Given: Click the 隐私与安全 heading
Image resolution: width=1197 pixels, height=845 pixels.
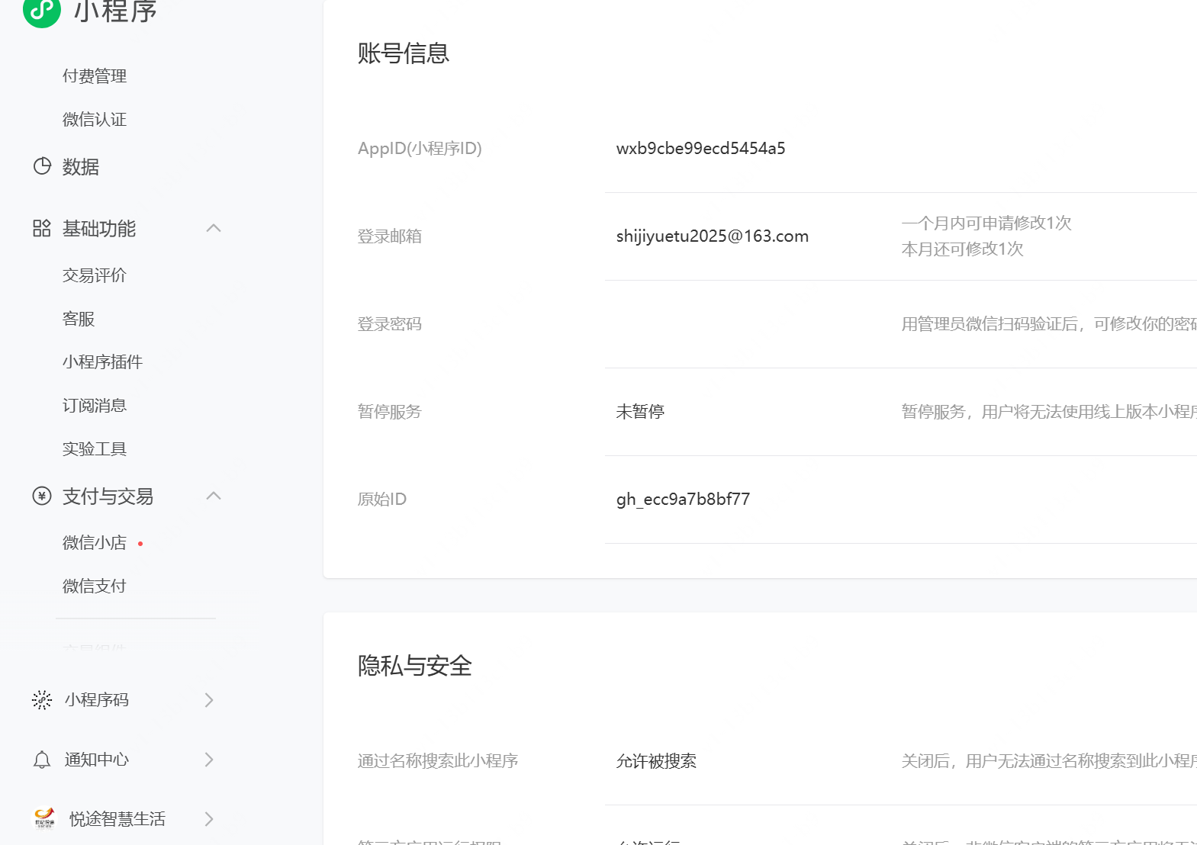Looking at the screenshot, I should point(415,666).
